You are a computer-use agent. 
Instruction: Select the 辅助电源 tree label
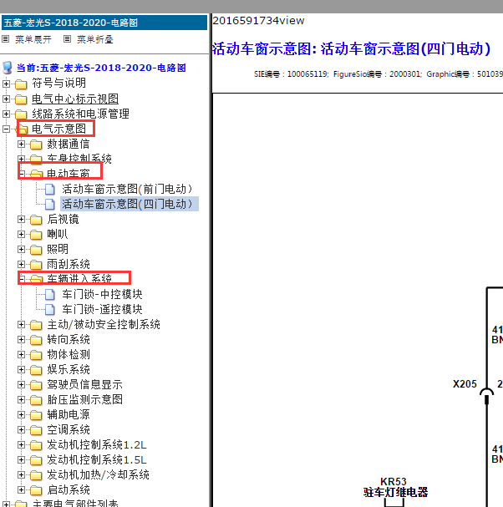click(69, 415)
